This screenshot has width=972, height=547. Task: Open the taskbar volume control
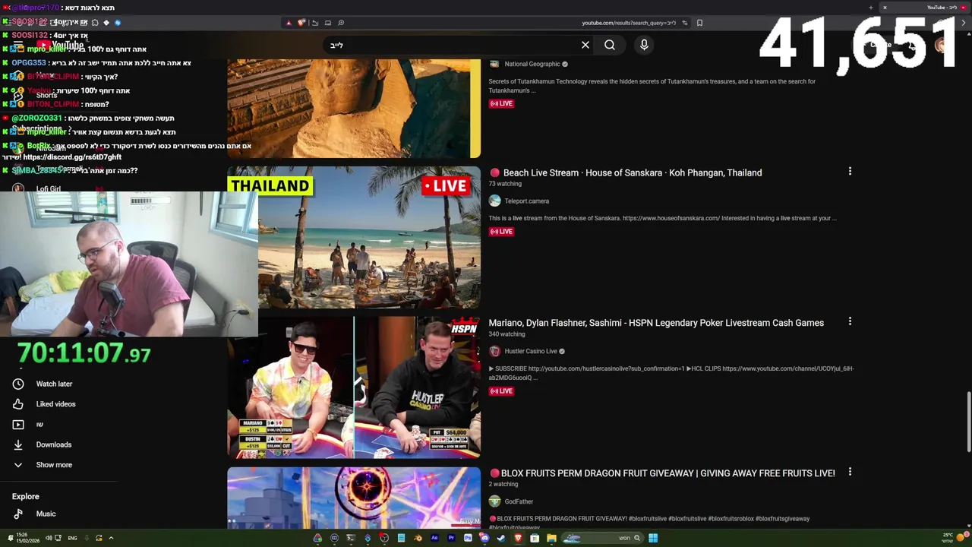[x=49, y=538]
